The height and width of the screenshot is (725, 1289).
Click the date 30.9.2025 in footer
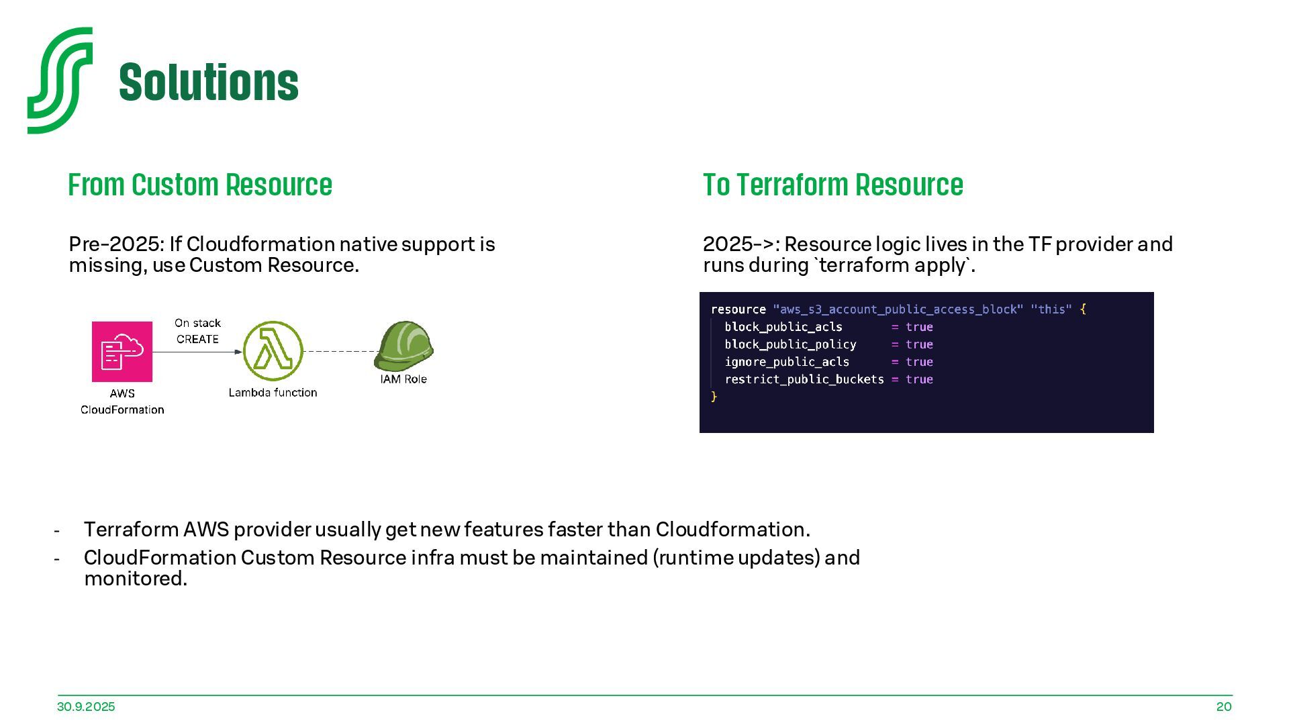[86, 707]
